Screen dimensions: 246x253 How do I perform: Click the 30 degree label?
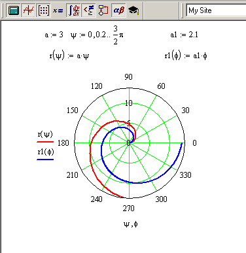185,110
